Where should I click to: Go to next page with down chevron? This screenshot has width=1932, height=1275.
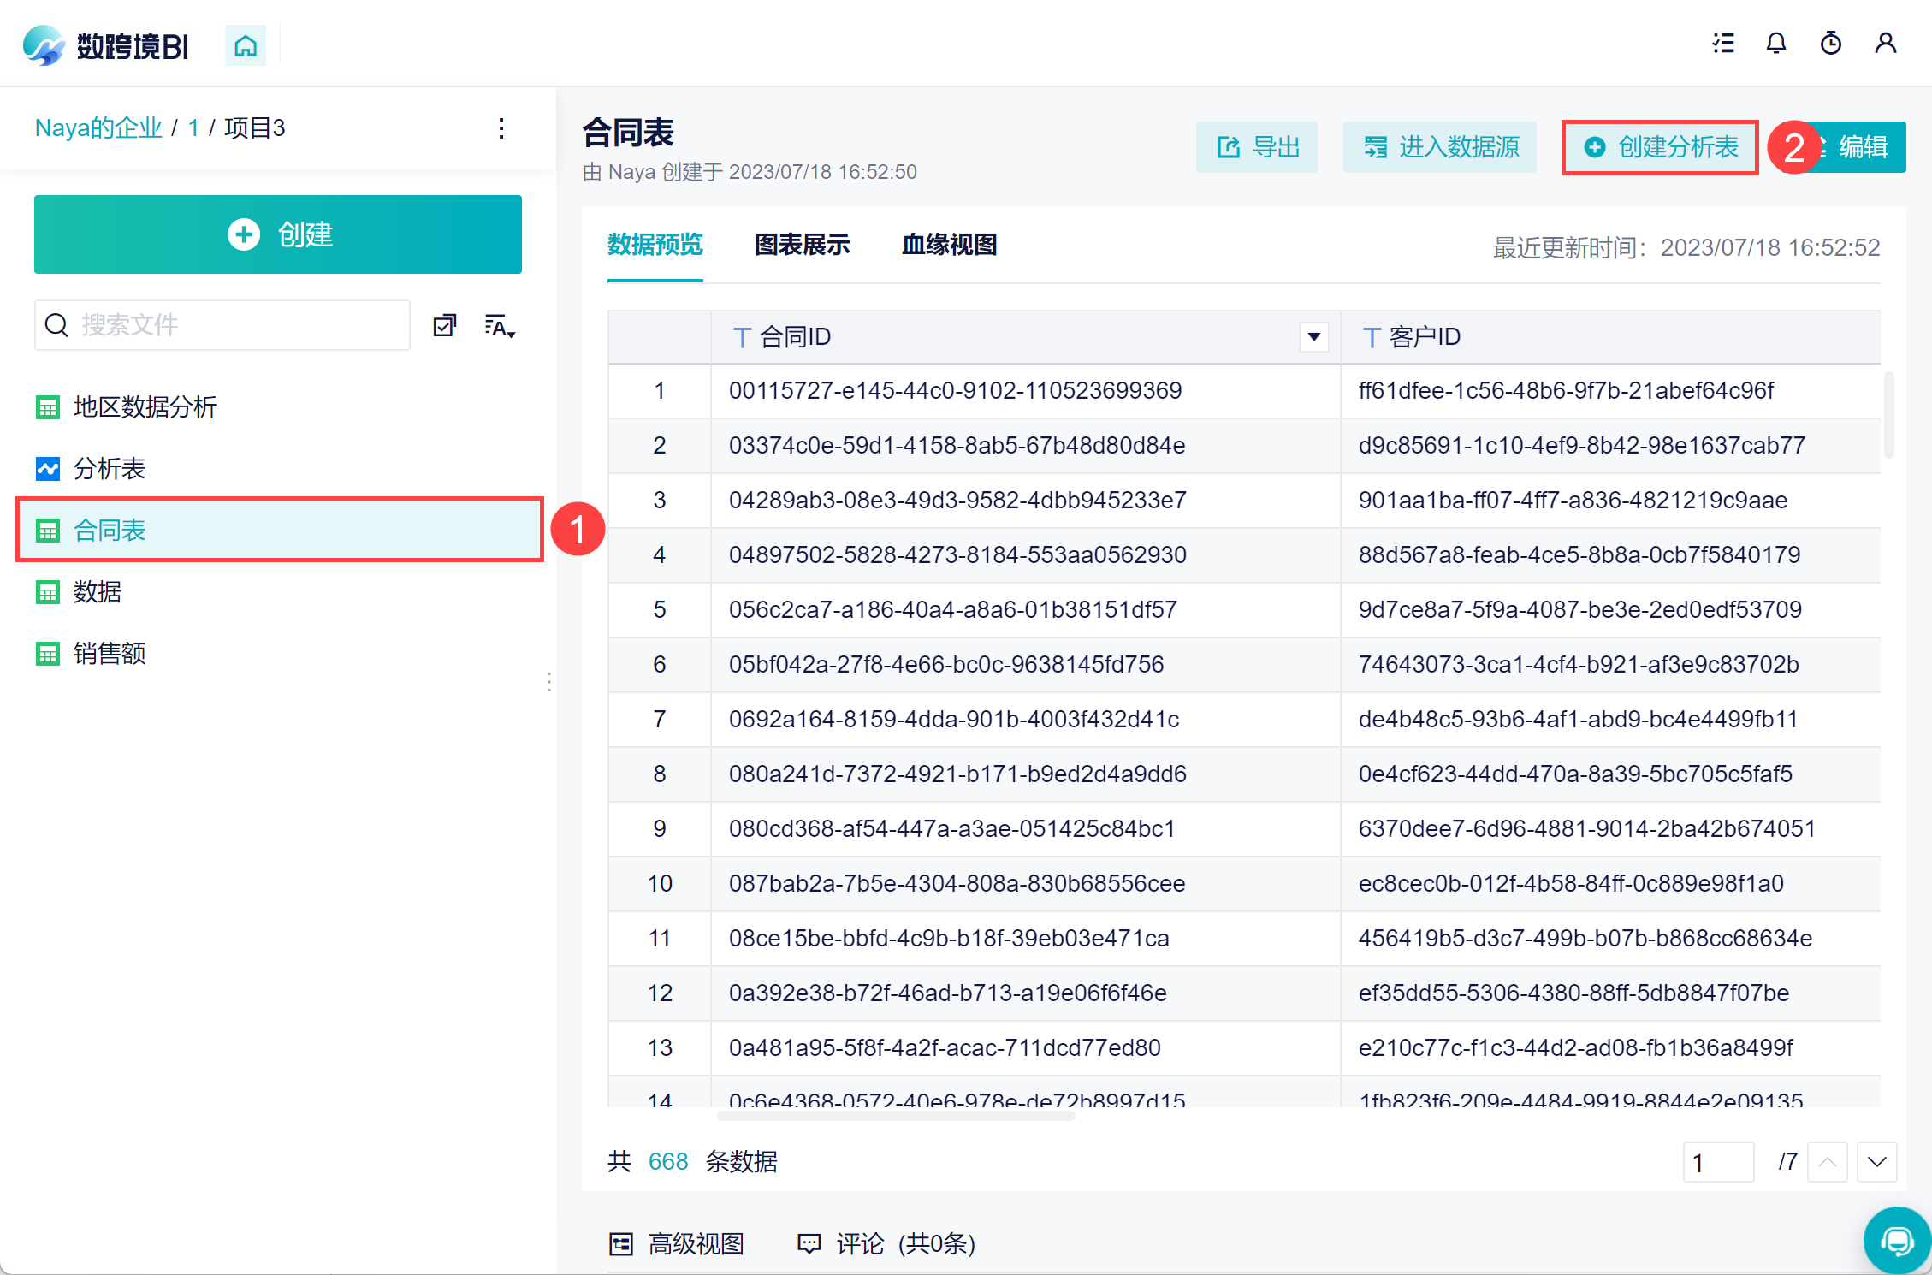[1877, 1162]
